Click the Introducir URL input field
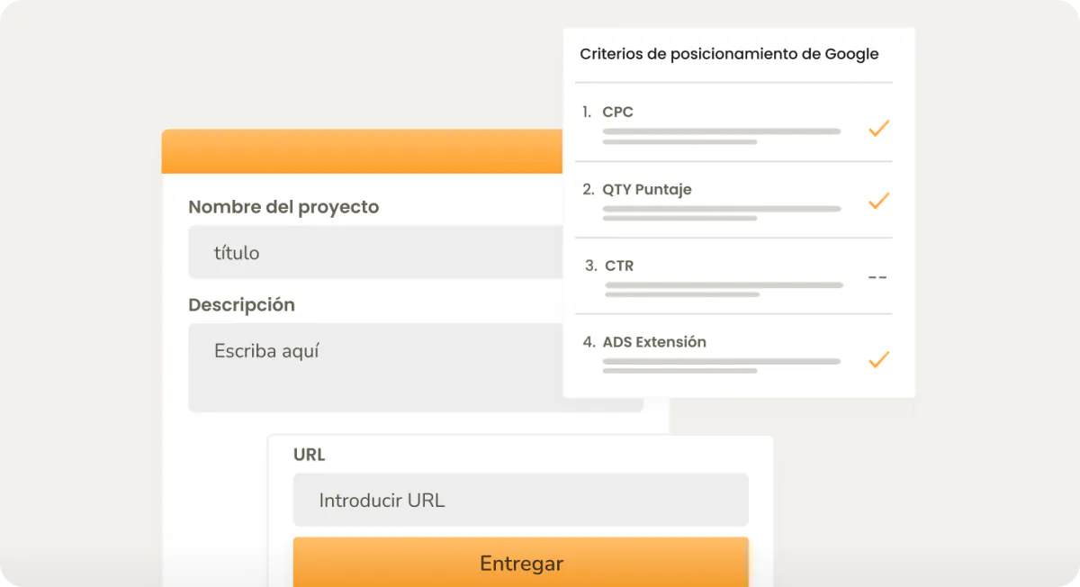 (520, 500)
